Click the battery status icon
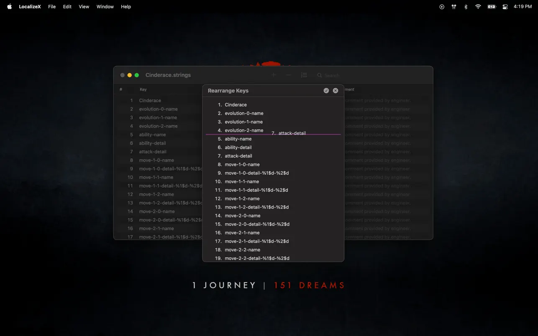 click(x=492, y=6)
